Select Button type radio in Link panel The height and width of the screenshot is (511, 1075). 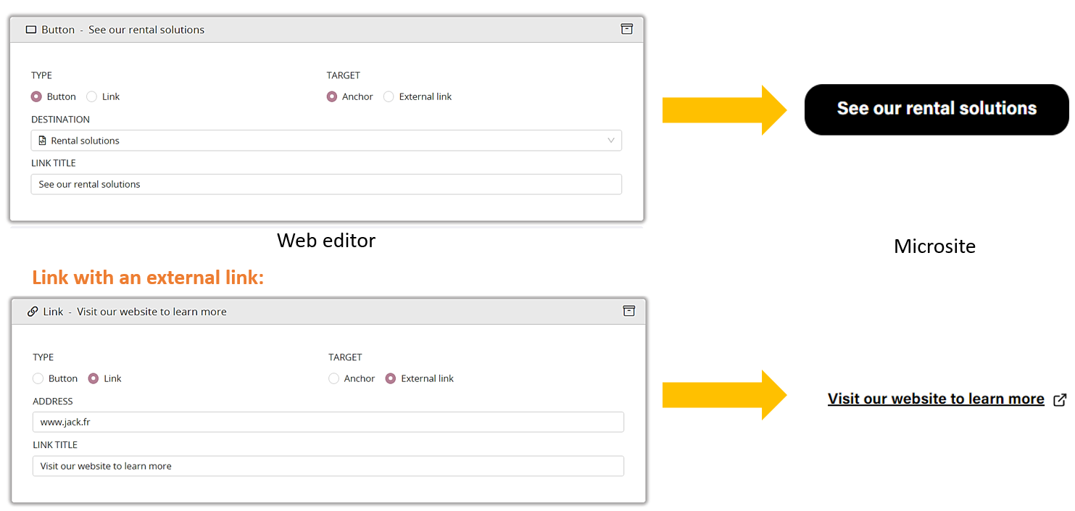coord(38,378)
